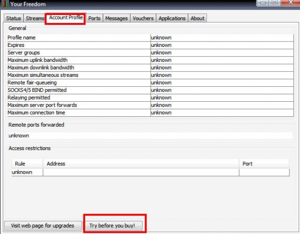
Task: Maximize the Your Freedom window
Action: point(274,2)
